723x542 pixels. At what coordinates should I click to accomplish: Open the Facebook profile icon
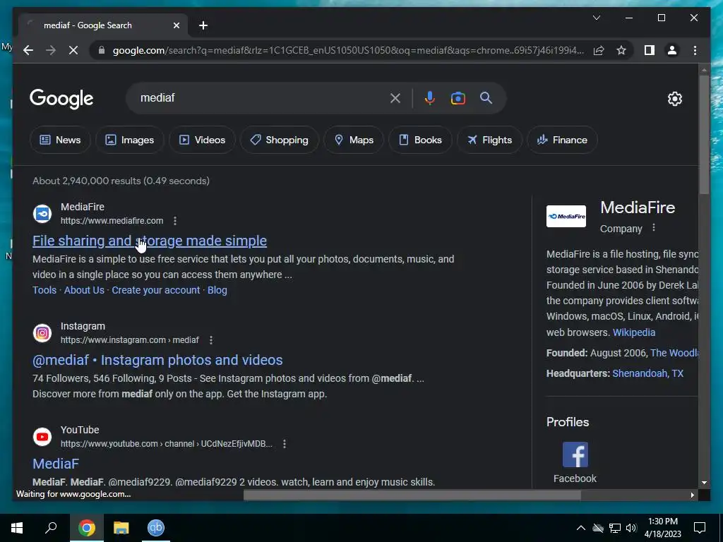[x=575, y=455]
